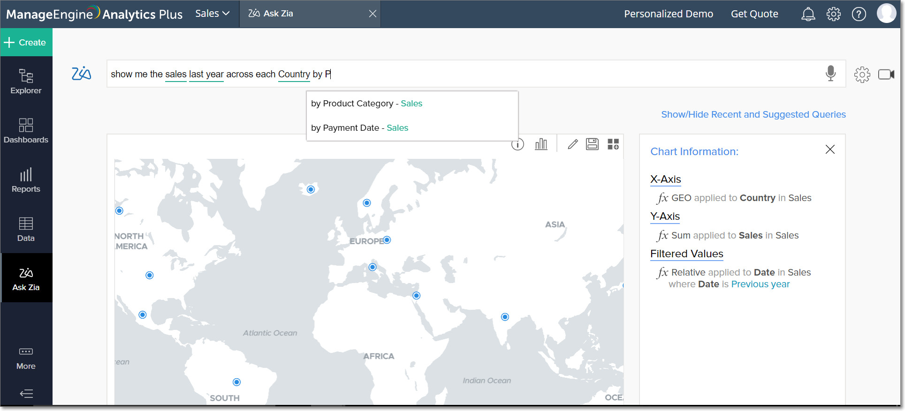Click Show/Hide Recent and Suggested Queries
This screenshot has width=905, height=411.
pyautogui.click(x=753, y=114)
